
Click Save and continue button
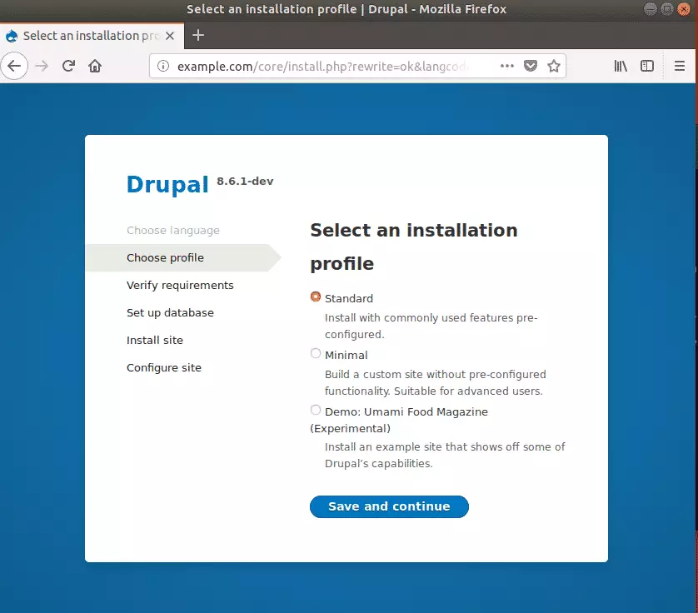click(x=389, y=506)
